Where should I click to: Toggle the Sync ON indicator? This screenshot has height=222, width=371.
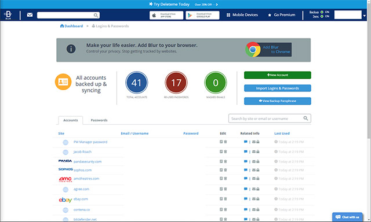pyautogui.click(x=322, y=16)
